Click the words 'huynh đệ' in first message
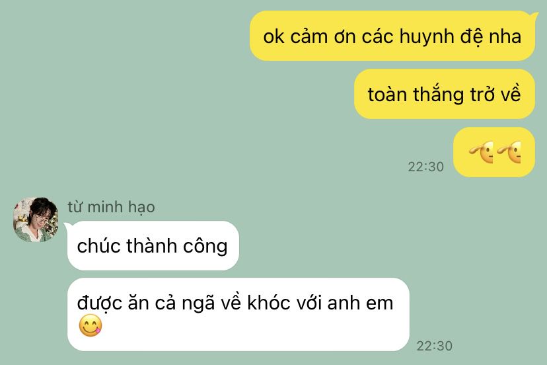Screen dimensions: 547x365 (x=441, y=37)
